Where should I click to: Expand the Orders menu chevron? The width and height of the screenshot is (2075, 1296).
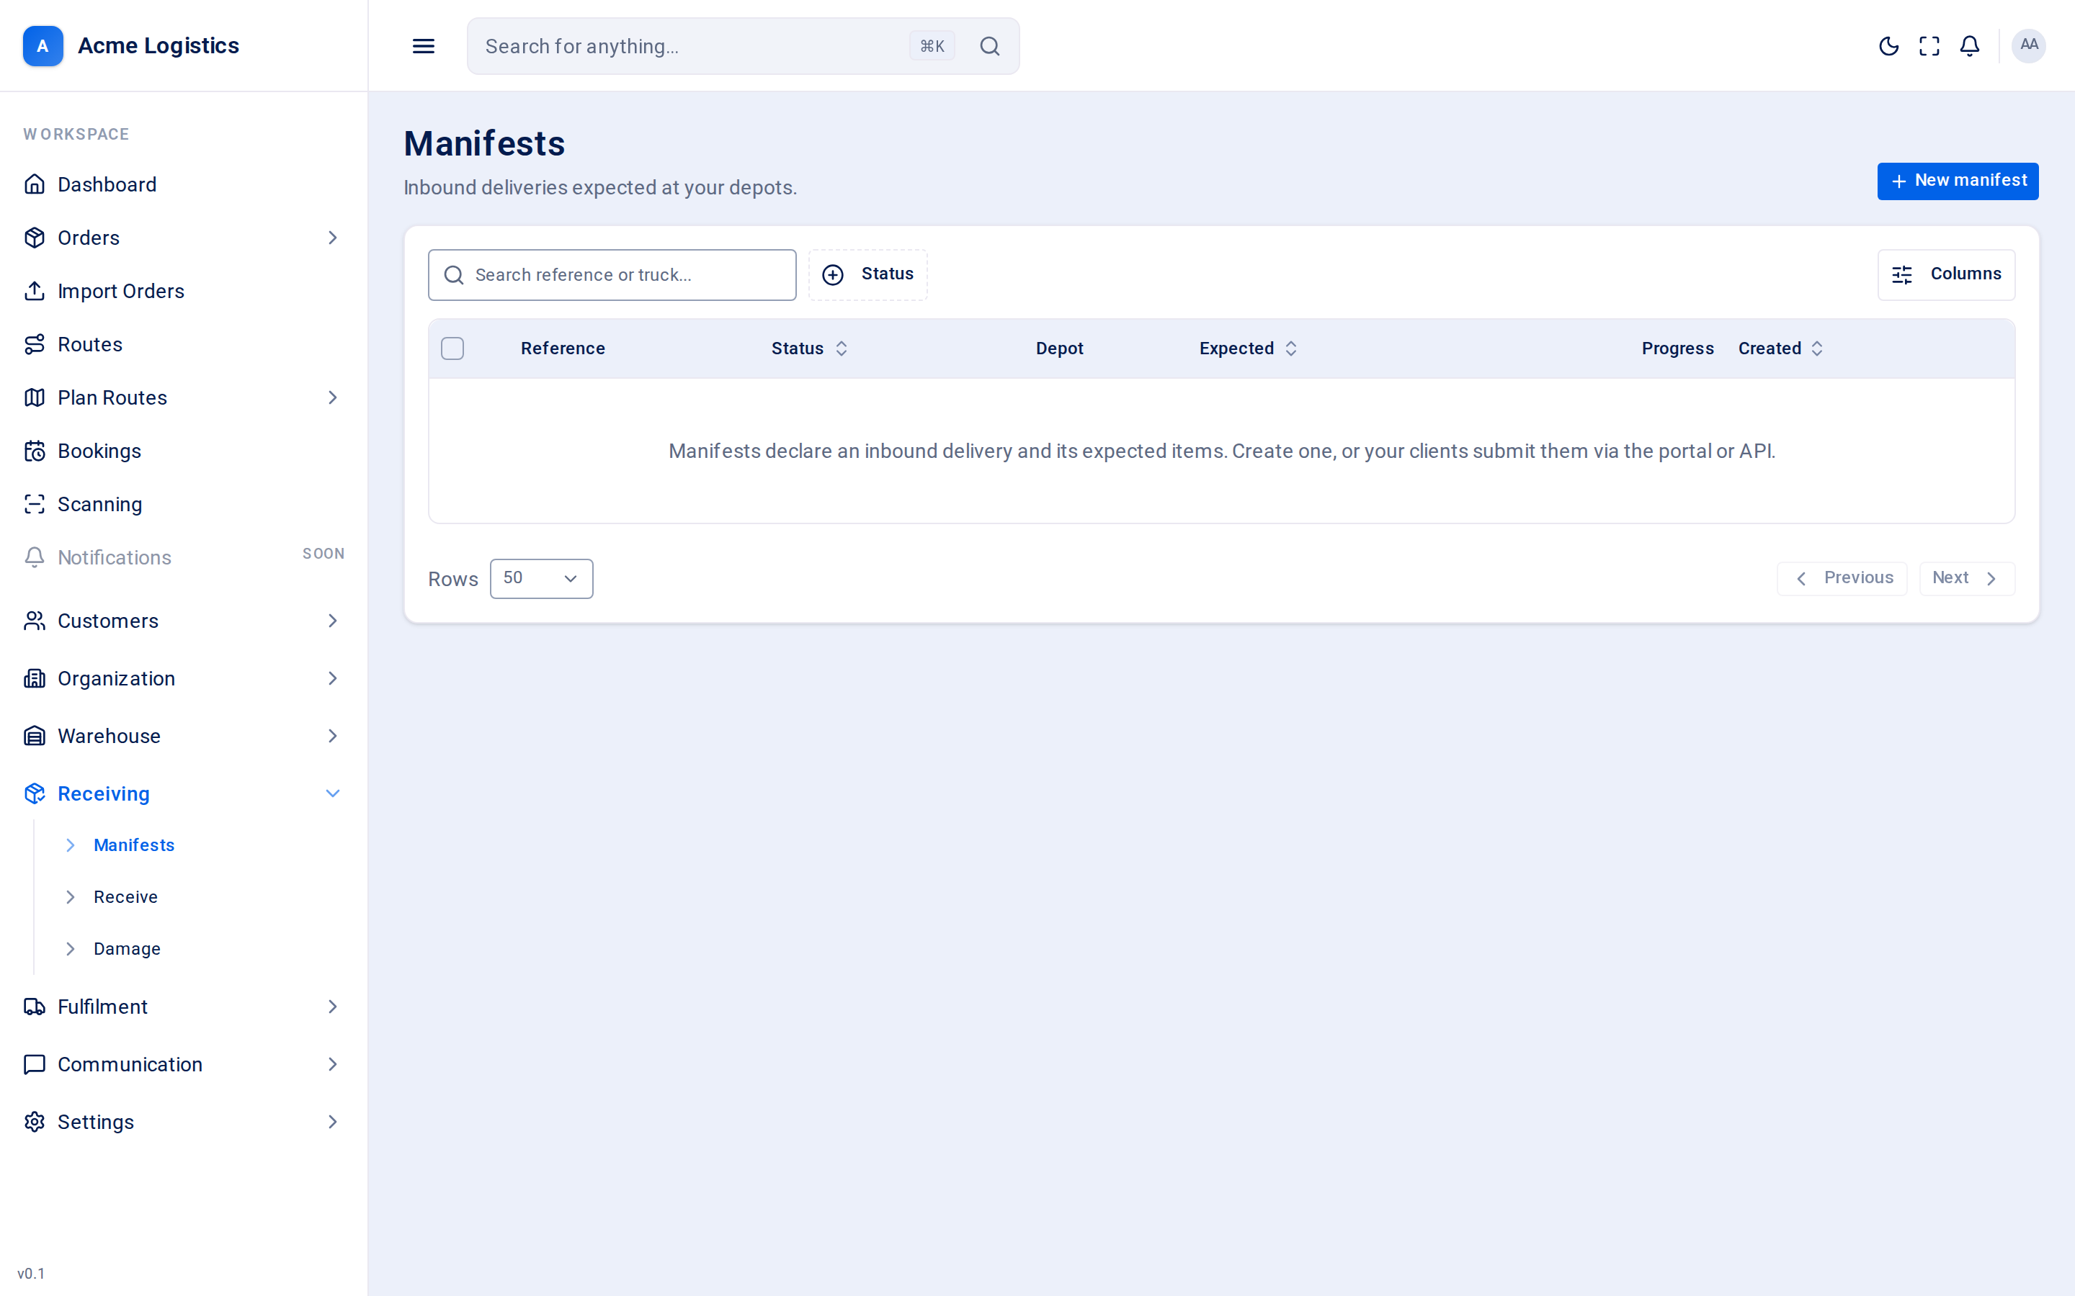(x=333, y=238)
